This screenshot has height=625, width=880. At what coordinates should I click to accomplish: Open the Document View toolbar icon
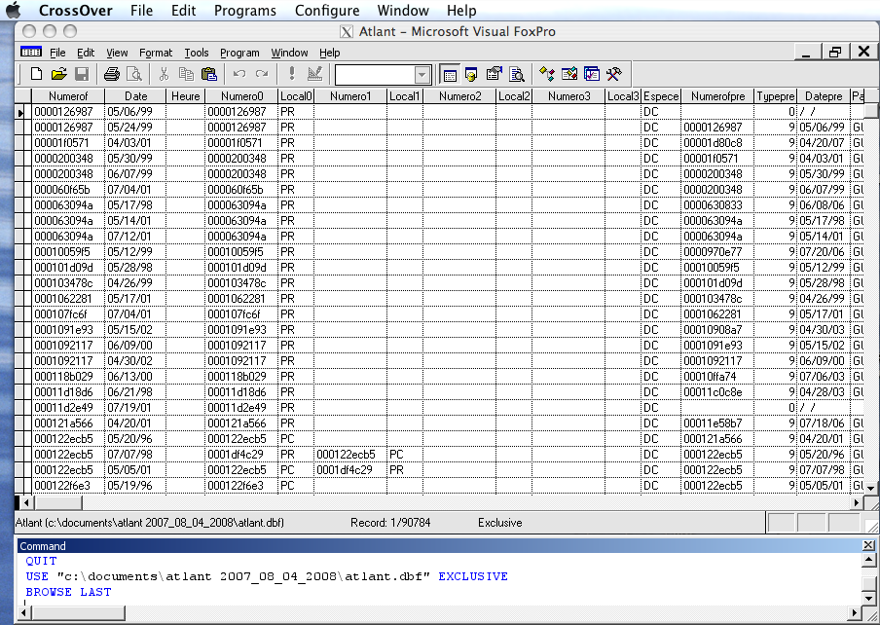point(517,74)
